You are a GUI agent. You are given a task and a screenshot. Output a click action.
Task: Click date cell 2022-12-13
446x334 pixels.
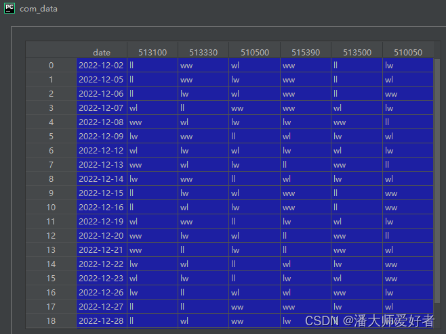coord(102,164)
